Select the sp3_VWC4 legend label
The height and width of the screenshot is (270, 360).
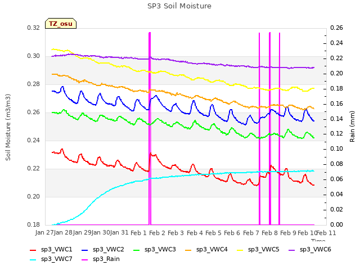point(211,250)
